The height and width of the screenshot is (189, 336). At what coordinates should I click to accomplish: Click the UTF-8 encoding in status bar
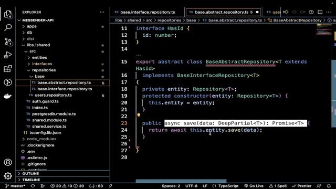pos(191,186)
